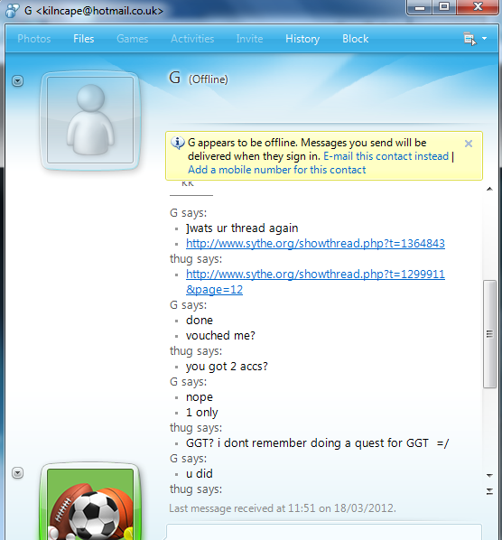The image size is (502, 540).
Task: Click Add a mobile number for this contact
Action: pyautogui.click(x=277, y=170)
